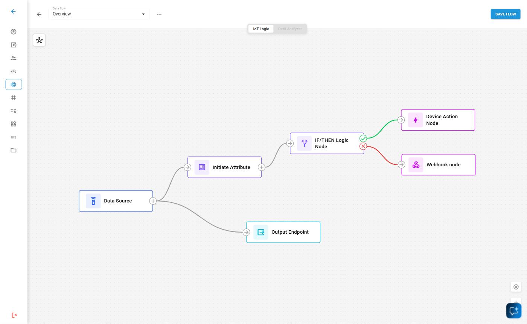Select the Initiate Attribute node label

coord(231,167)
